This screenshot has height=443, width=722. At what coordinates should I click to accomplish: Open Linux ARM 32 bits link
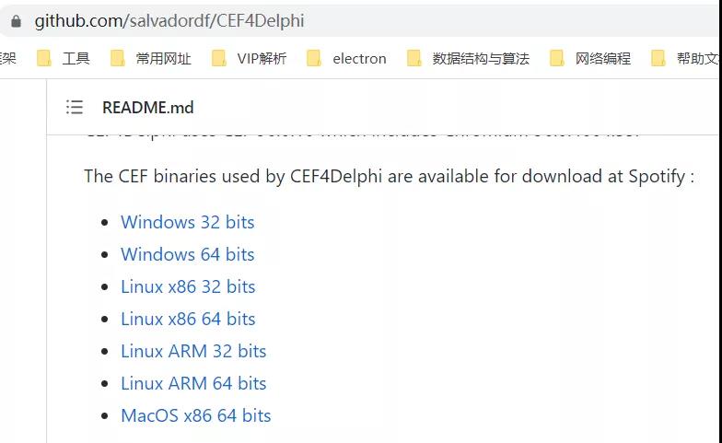pos(193,352)
